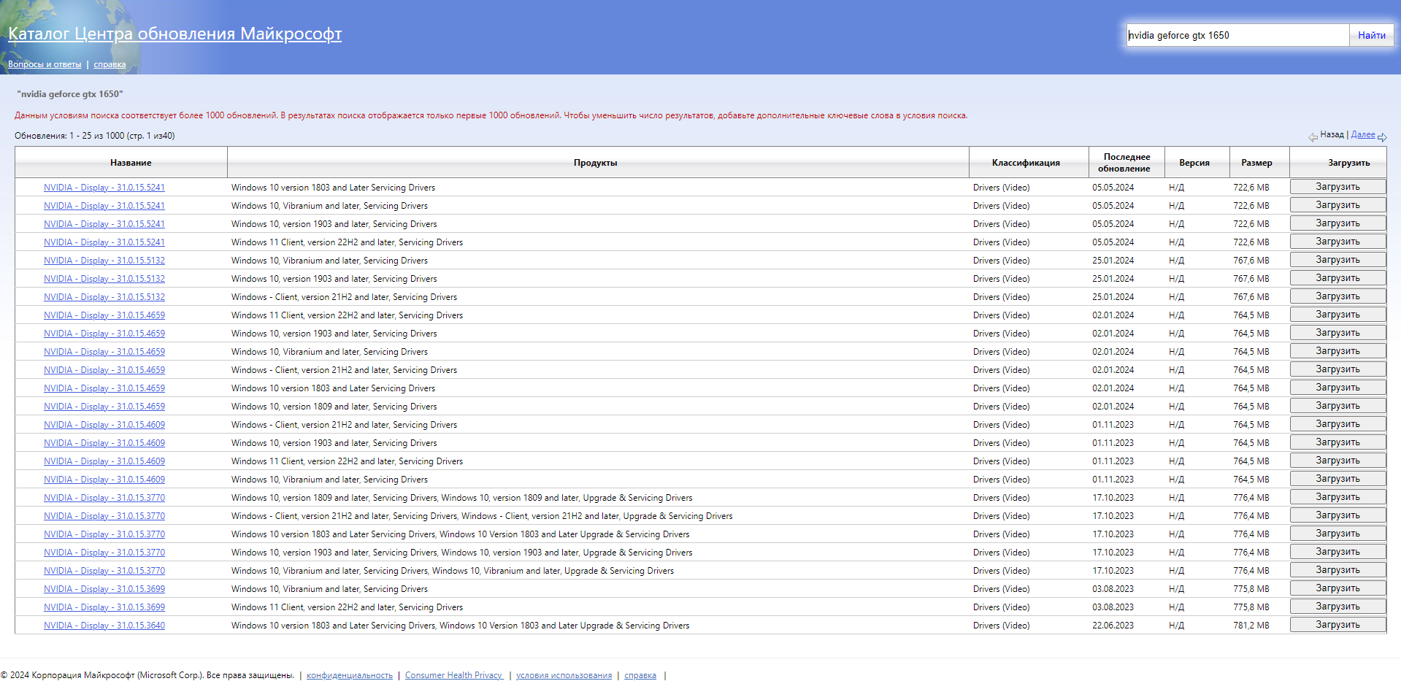Sort by the Классификация column header
Viewport: 1401px width, 700px height.
tap(1026, 163)
